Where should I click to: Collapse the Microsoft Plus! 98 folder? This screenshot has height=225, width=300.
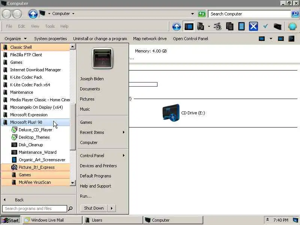pos(35,122)
